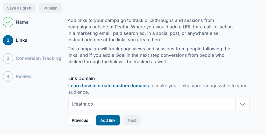Screen dimensions: 266x135
Task: Click the Links step label
Action: click(x=21, y=40)
